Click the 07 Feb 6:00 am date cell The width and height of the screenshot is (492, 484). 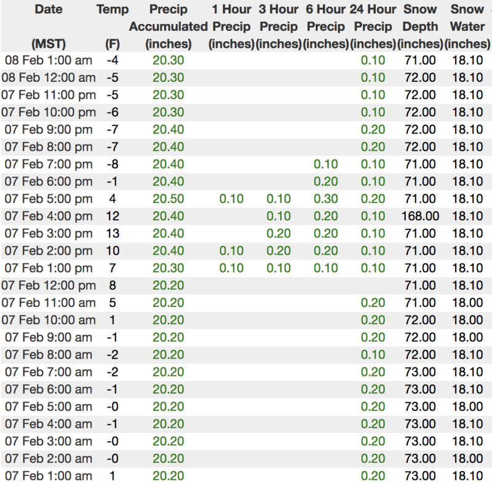[x=49, y=389]
